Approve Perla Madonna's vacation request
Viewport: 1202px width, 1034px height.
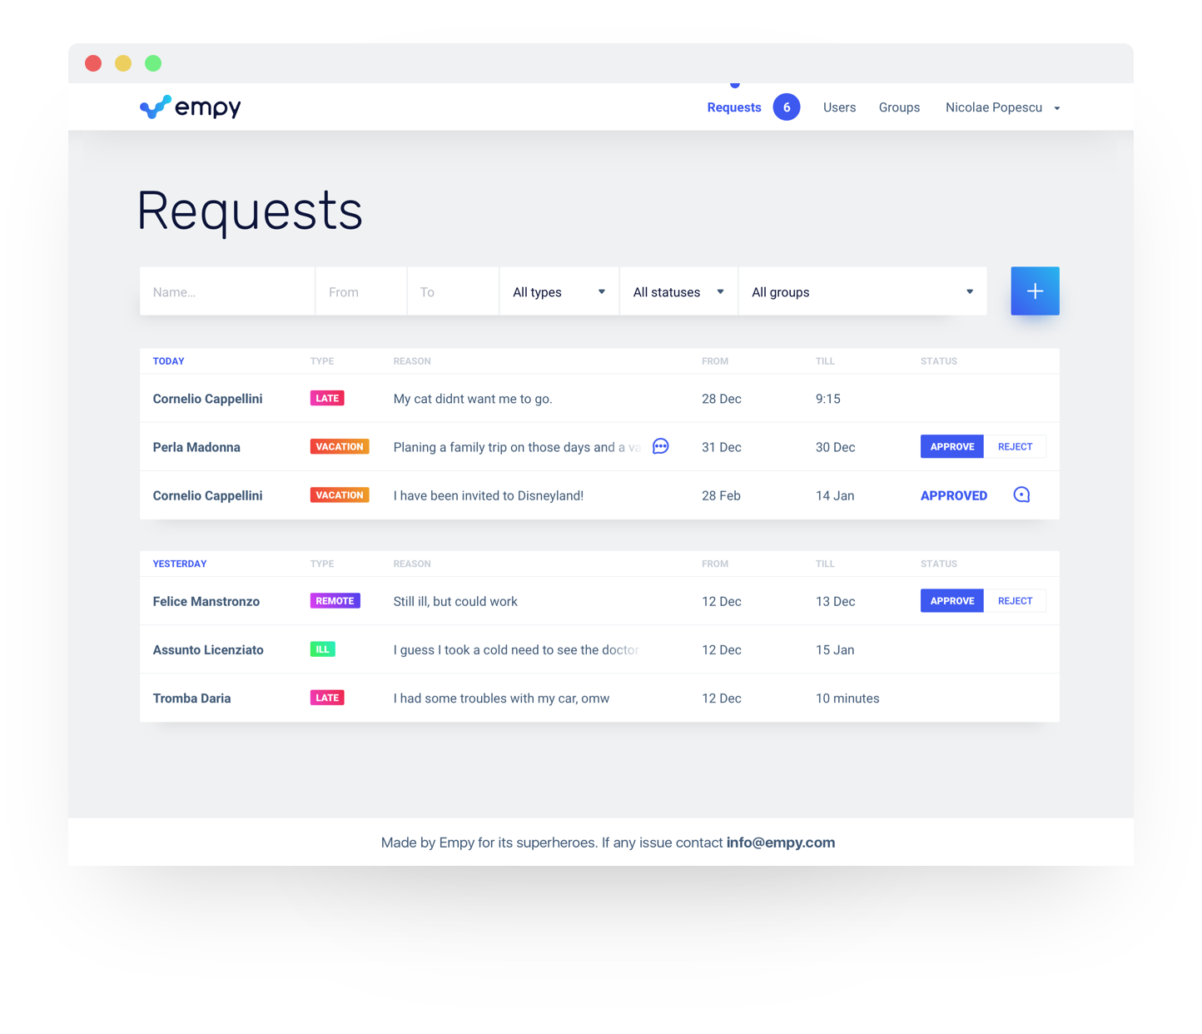coord(951,447)
